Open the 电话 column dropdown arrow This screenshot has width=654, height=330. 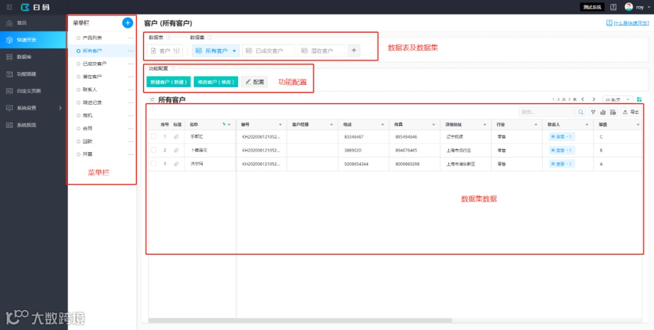point(383,125)
